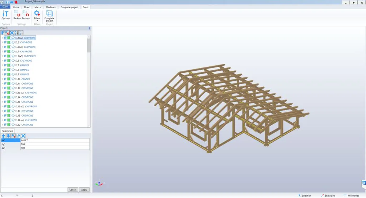Image resolution: width=366 pixels, height=198 pixels.
Task: Expand the EL3 (x4) CHEVRONS tree node
Action: [x=2, y=47]
